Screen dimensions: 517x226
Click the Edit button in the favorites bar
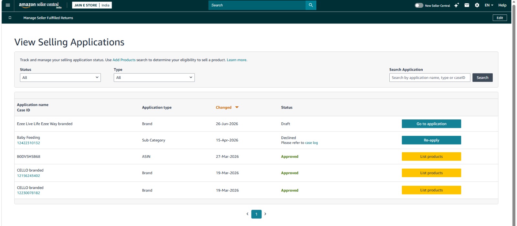click(x=500, y=18)
